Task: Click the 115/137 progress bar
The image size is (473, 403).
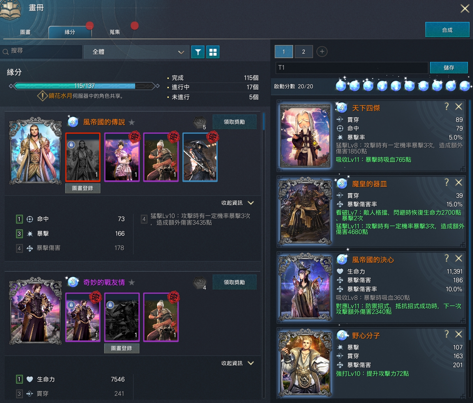Action: 85,86
